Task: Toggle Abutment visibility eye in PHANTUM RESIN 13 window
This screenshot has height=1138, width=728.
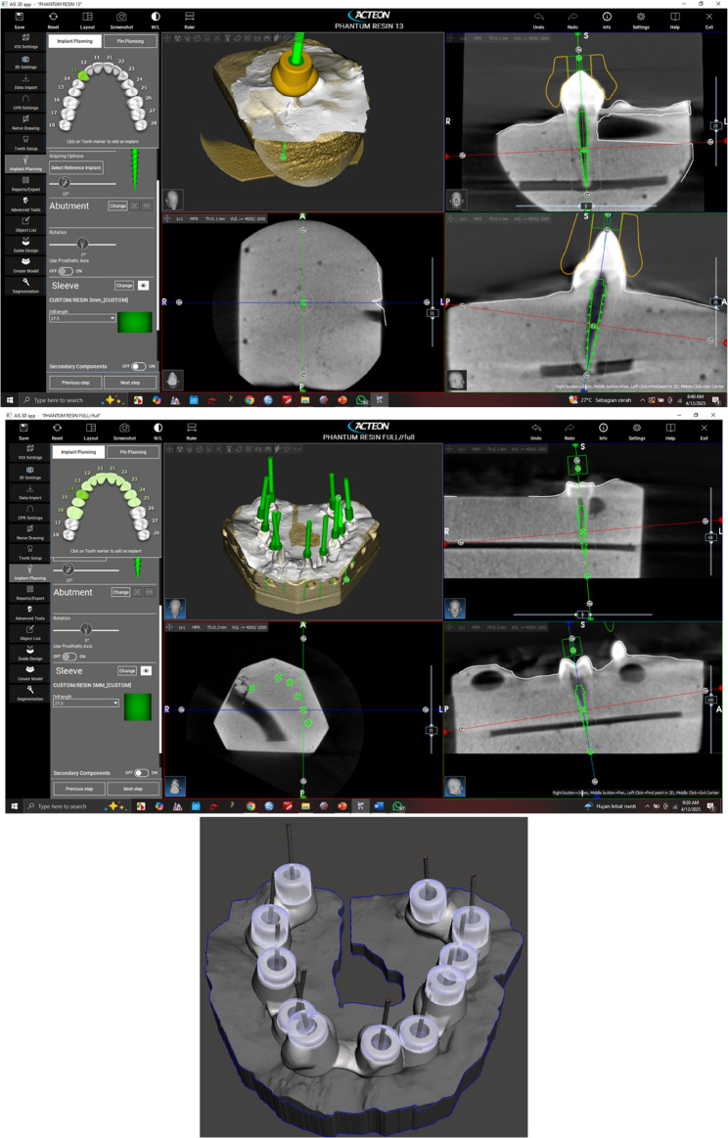Action: [147, 206]
